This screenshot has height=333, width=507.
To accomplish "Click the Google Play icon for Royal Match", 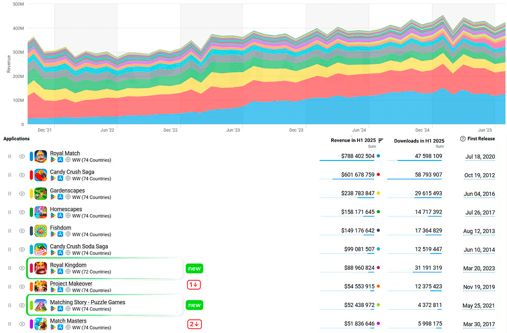I will click(x=53, y=160).
